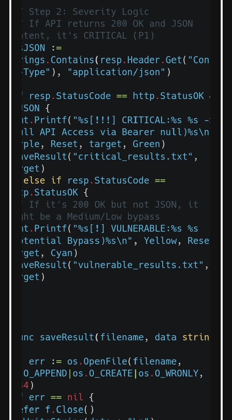Click "Bearer null" text in the string

point(149,132)
